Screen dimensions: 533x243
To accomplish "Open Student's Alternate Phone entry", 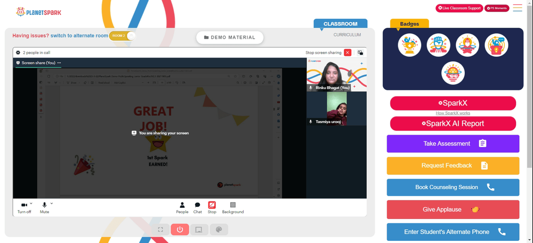I will 453,232.
